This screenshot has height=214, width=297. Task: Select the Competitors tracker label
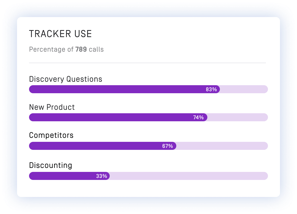coord(51,135)
